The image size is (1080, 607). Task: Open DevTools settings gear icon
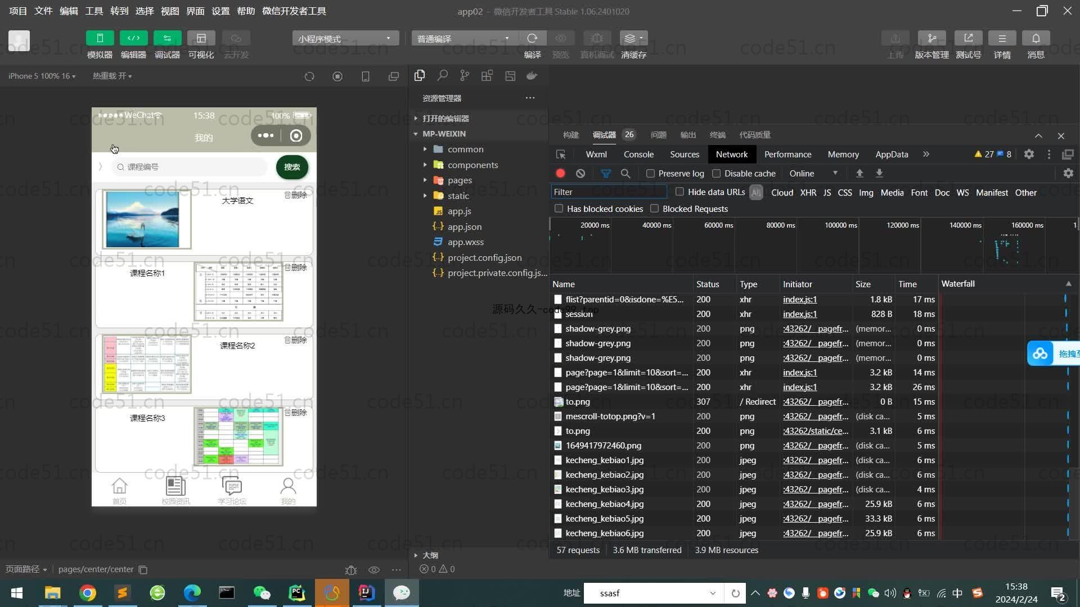pyautogui.click(x=1029, y=154)
